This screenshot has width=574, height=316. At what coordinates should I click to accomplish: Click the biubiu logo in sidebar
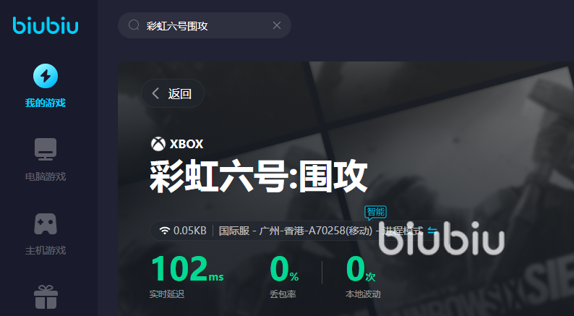click(46, 25)
